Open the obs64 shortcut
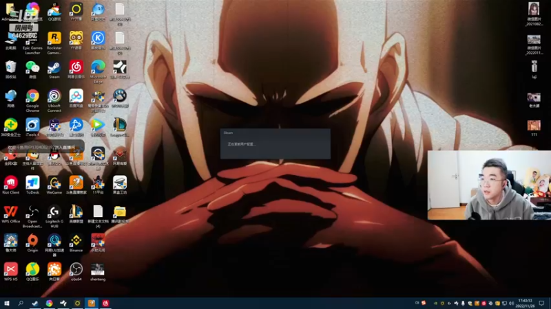Viewport: 551px width, 309px height. 76,272
